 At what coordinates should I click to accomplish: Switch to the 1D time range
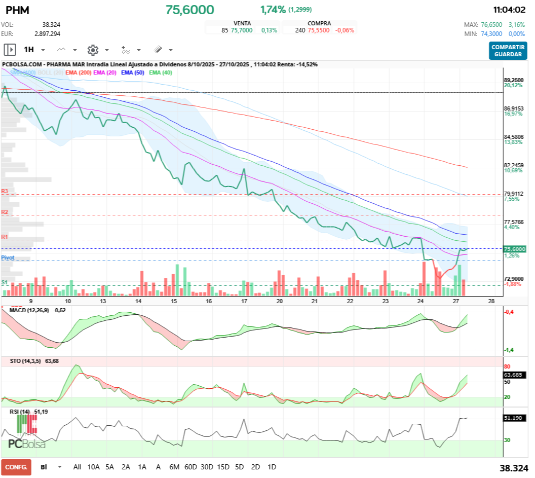coord(272,467)
